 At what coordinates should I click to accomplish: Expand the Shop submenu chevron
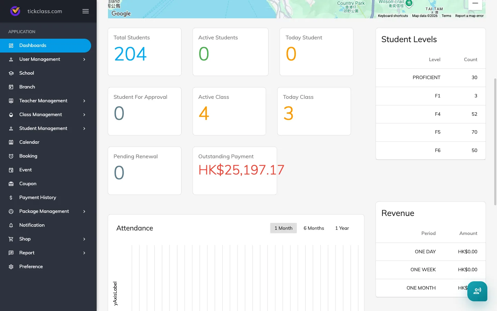[x=84, y=239]
